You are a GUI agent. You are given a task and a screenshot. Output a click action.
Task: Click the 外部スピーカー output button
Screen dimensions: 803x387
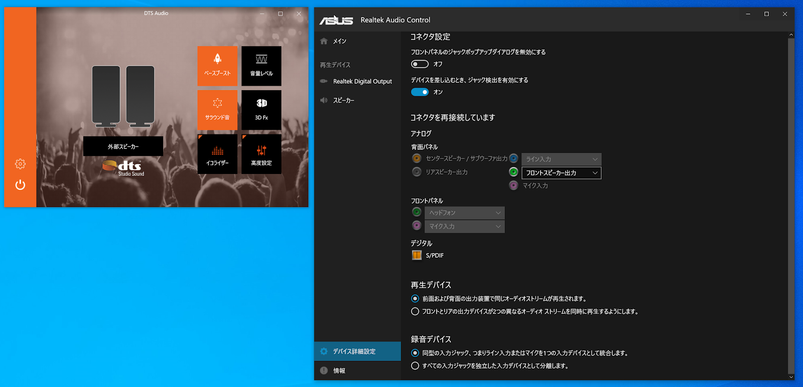click(123, 146)
